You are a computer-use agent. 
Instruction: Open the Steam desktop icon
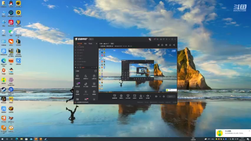[3, 91]
